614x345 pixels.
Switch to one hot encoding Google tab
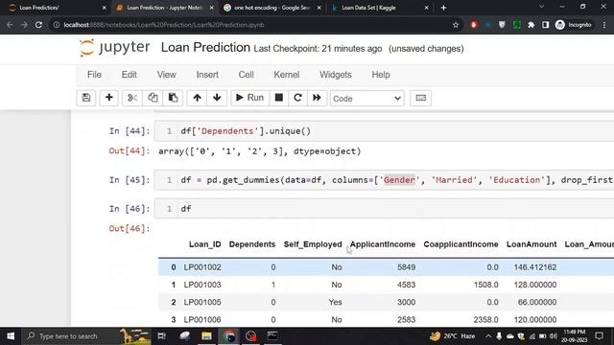tap(272, 8)
